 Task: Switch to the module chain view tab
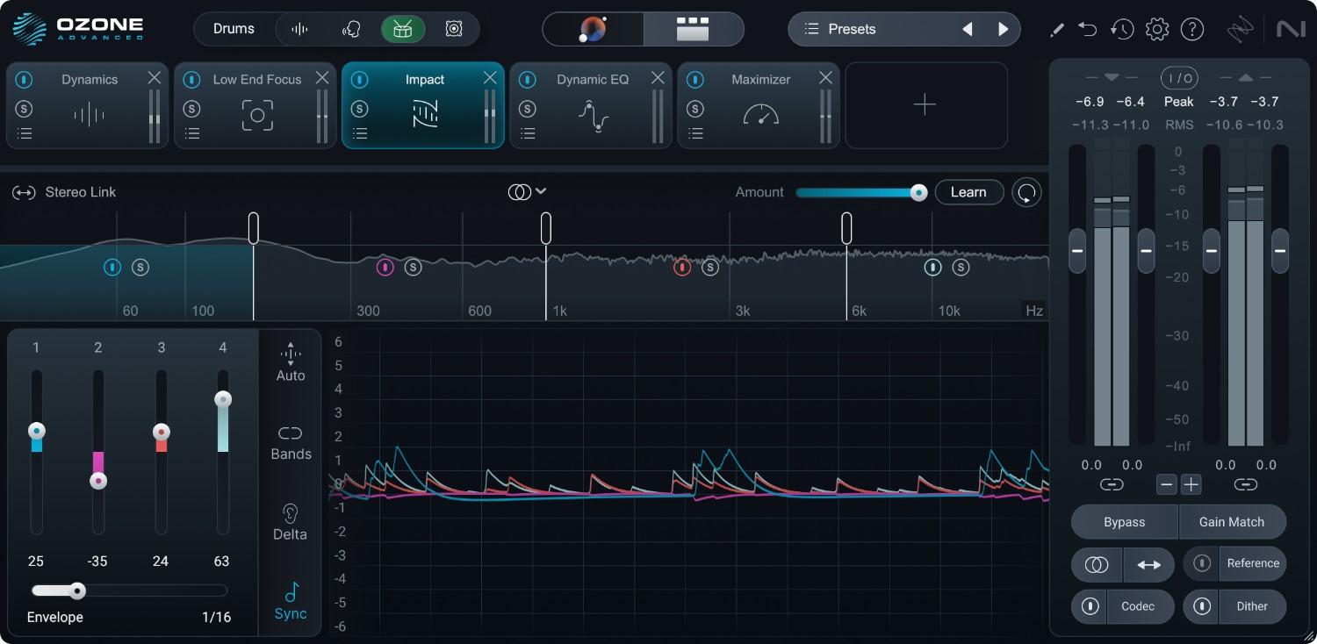coord(693,29)
